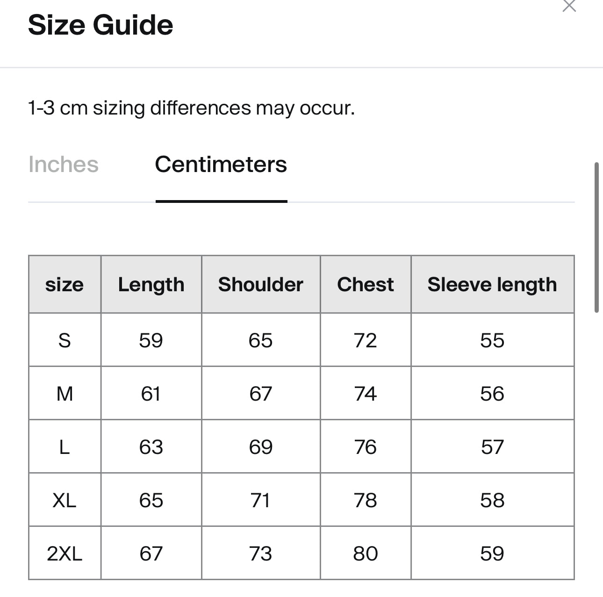The image size is (603, 597).
Task: Click the vertical scrollbar thumb
Action: click(596, 237)
